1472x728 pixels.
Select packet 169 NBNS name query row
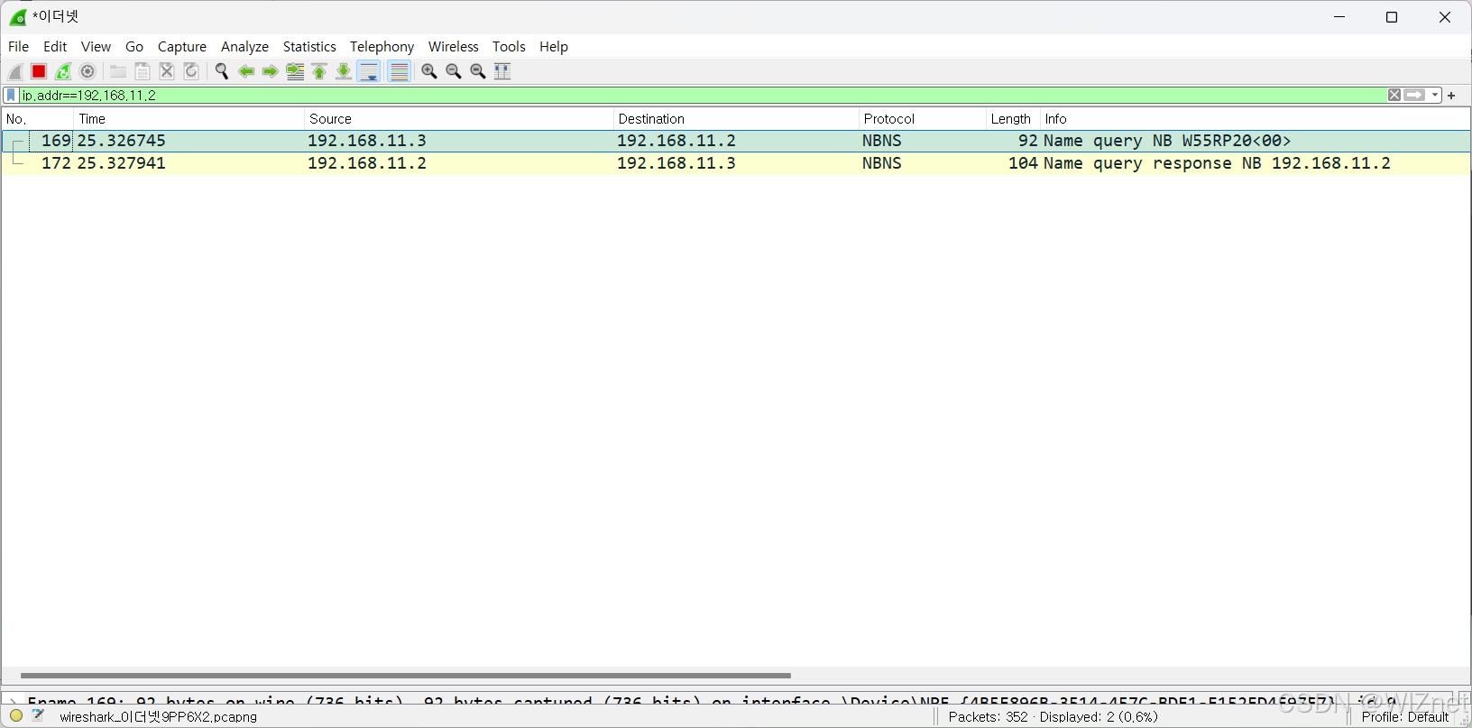click(736, 141)
